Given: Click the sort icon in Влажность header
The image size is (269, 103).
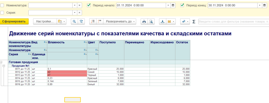Looking at the screenshot, I should coord(85,42).
